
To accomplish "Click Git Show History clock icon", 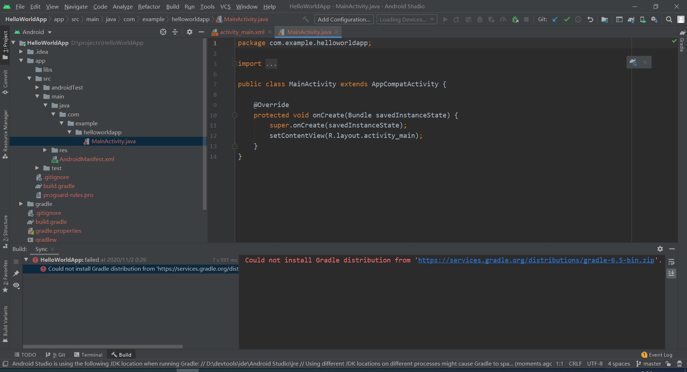I will (578, 19).
